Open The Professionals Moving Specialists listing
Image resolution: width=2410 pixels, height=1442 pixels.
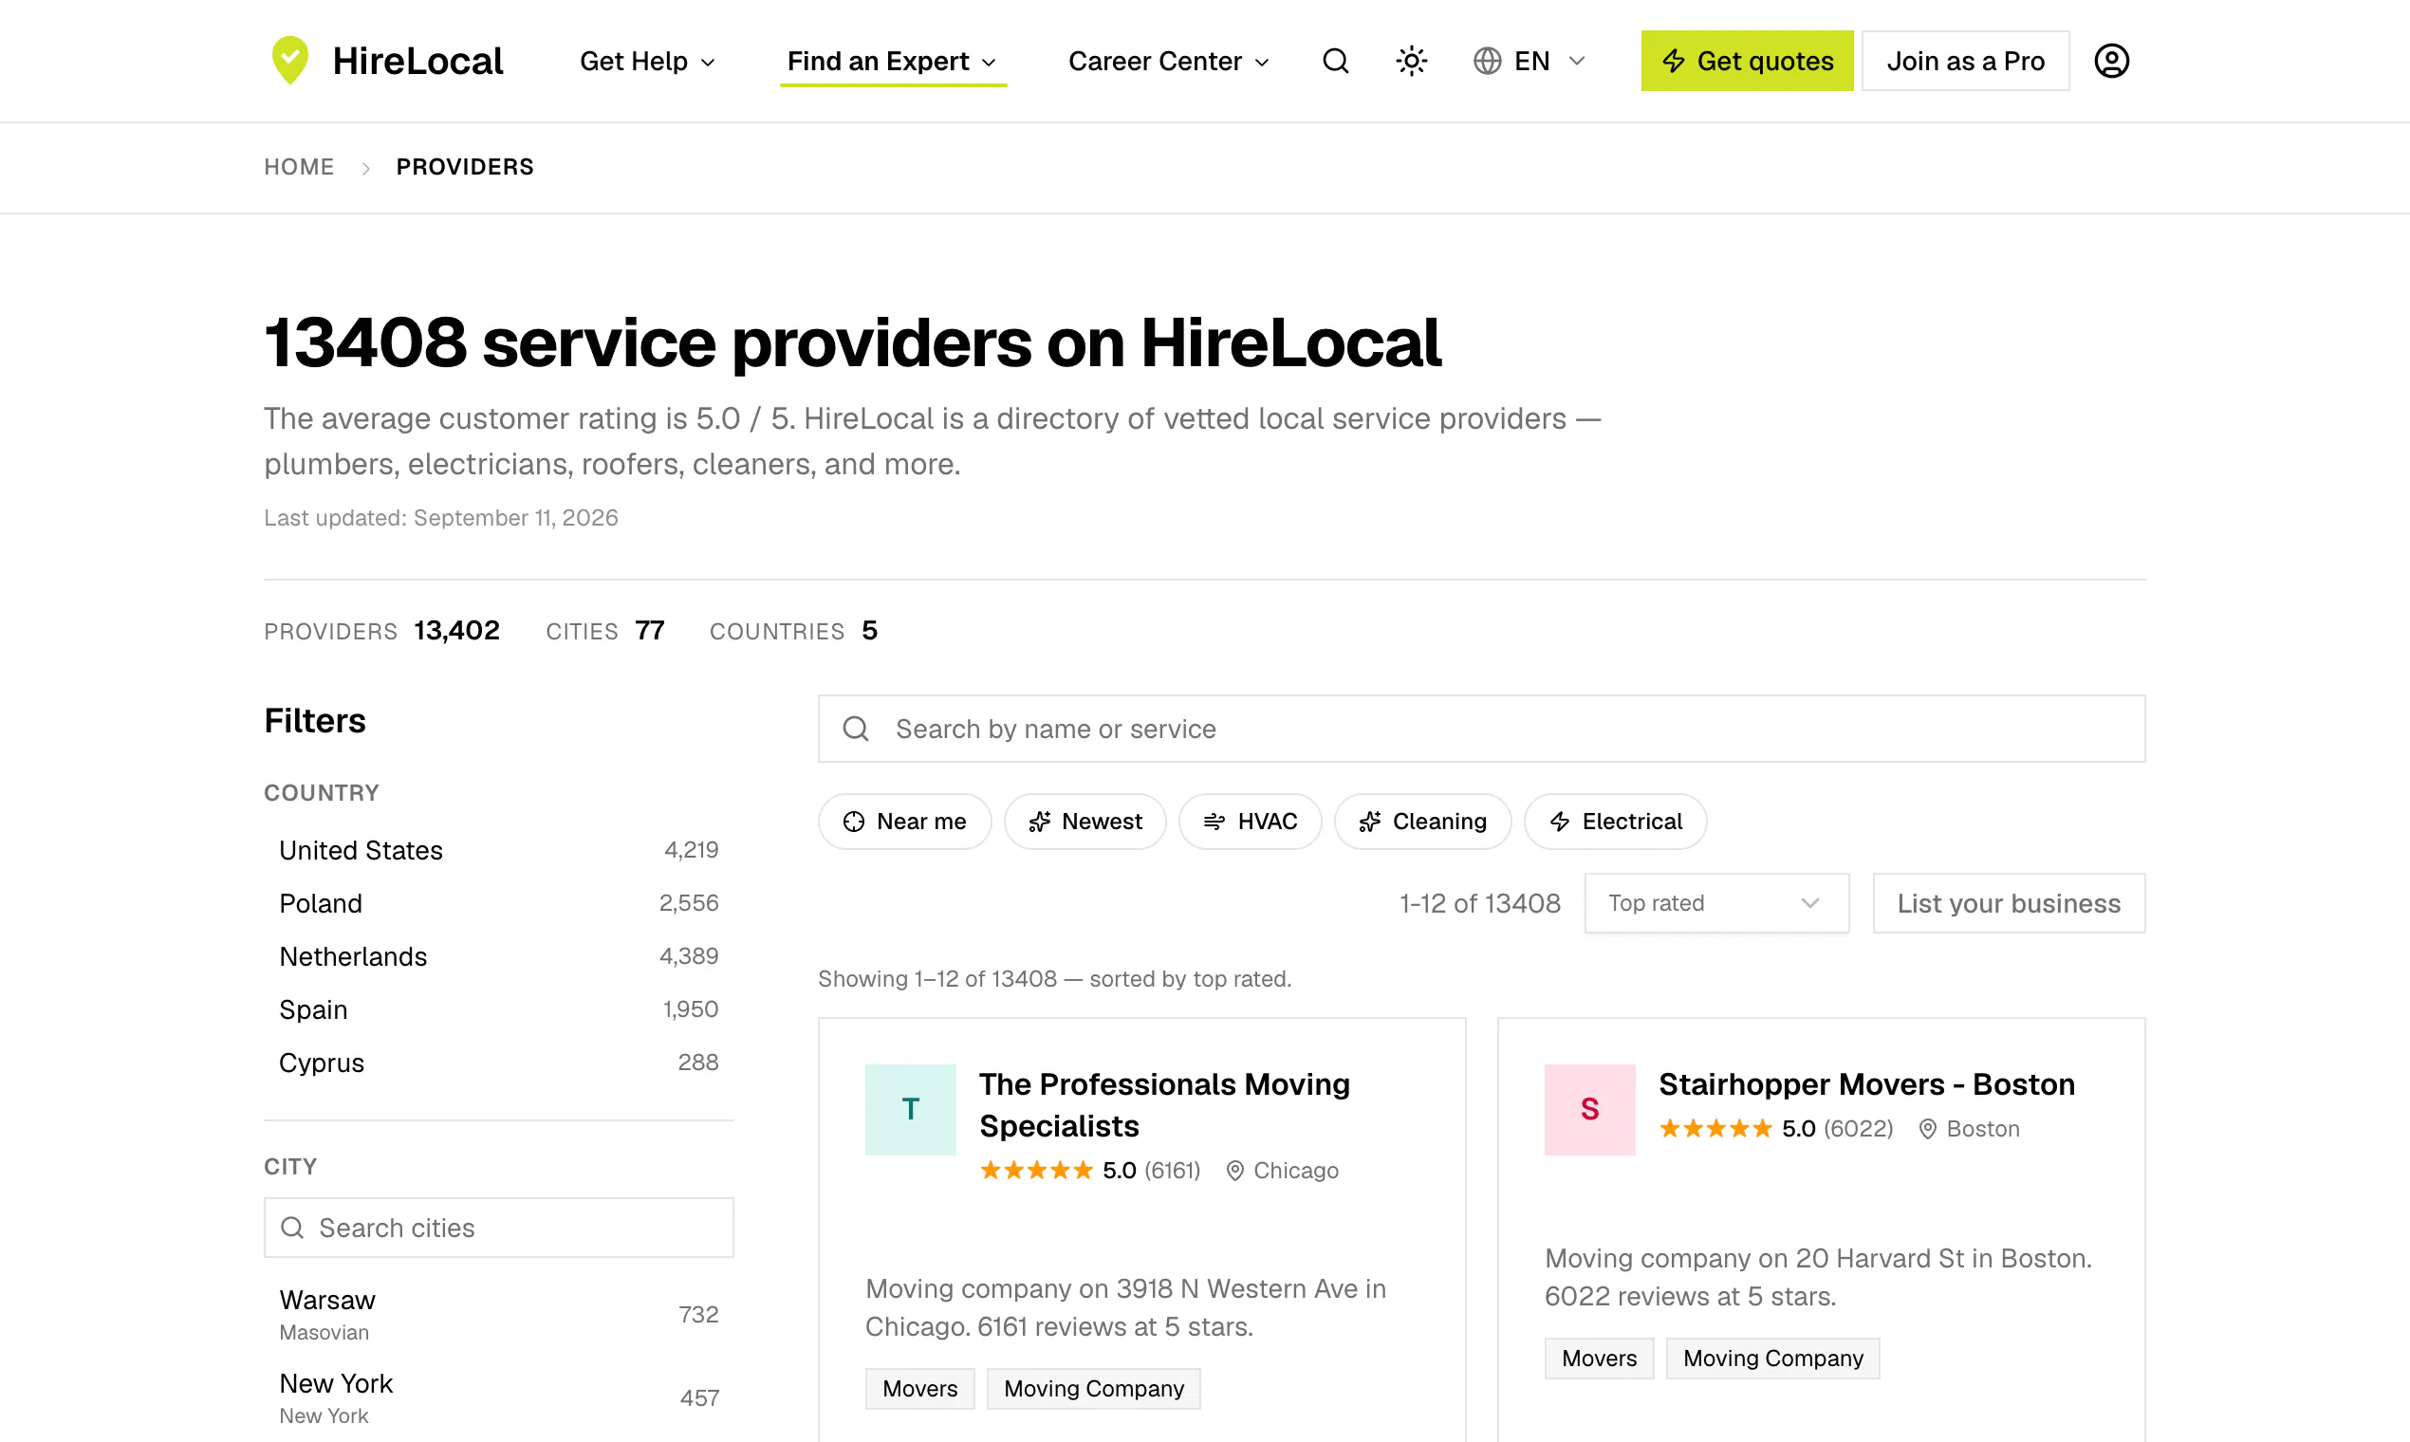[x=1164, y=1105]
